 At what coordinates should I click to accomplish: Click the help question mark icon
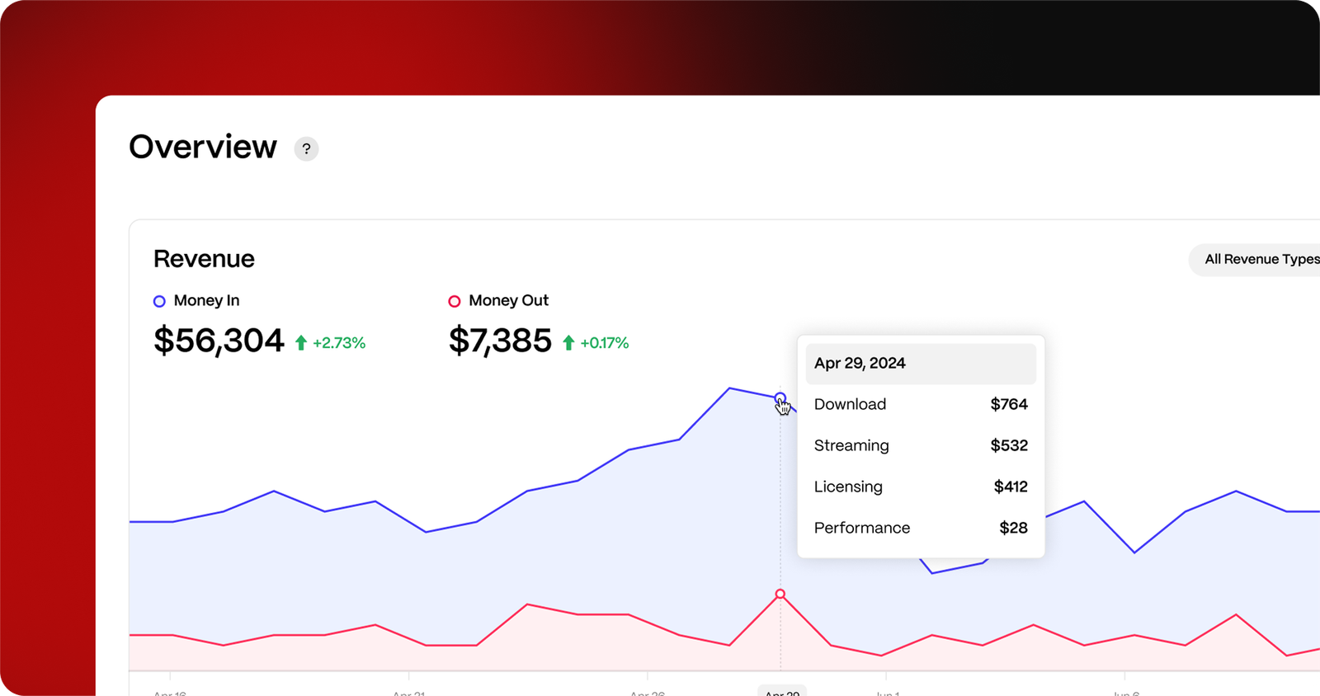pos(306,148)
